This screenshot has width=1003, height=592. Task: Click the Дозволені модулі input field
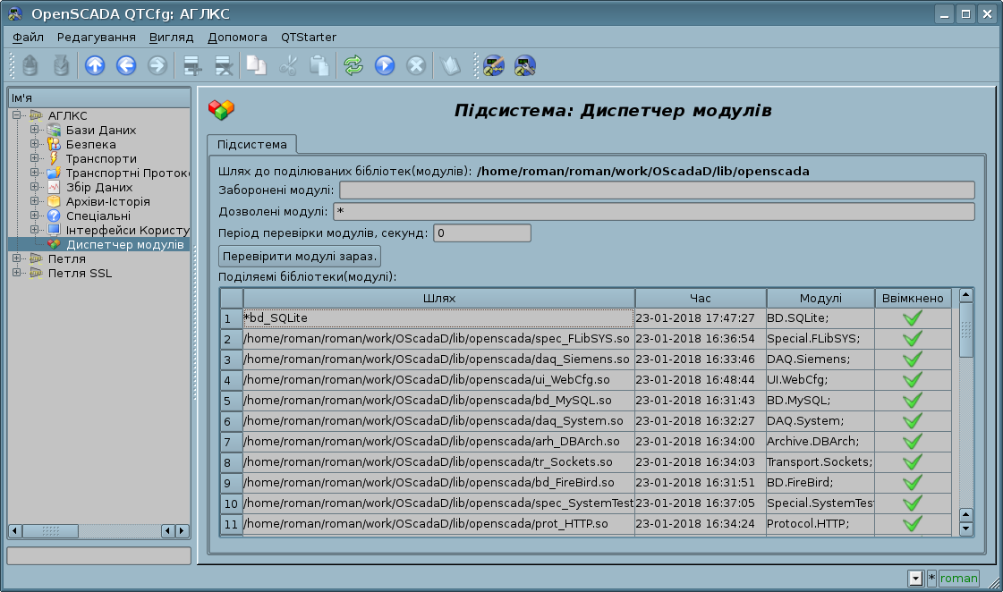tap(654, 212)
